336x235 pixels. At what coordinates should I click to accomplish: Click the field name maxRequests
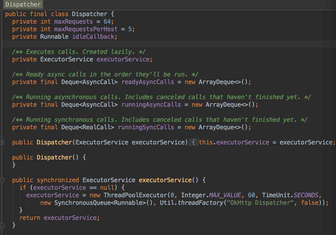point(74,22)
